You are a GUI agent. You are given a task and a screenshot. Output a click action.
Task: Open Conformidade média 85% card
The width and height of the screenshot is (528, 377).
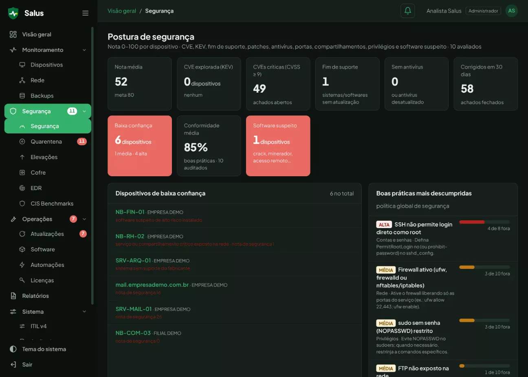pyautogui.click(x=209, y=146)
